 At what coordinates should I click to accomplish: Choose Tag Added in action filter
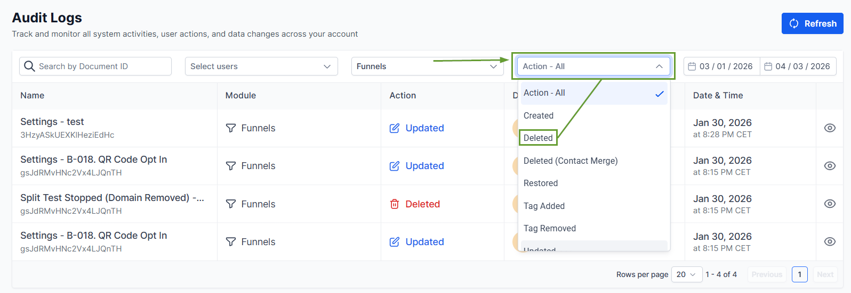pyautogui.click(x=544, y=206)
